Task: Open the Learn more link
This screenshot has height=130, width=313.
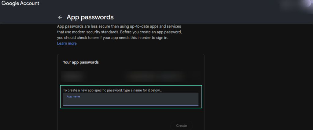Action: click(x=67, y=44)
